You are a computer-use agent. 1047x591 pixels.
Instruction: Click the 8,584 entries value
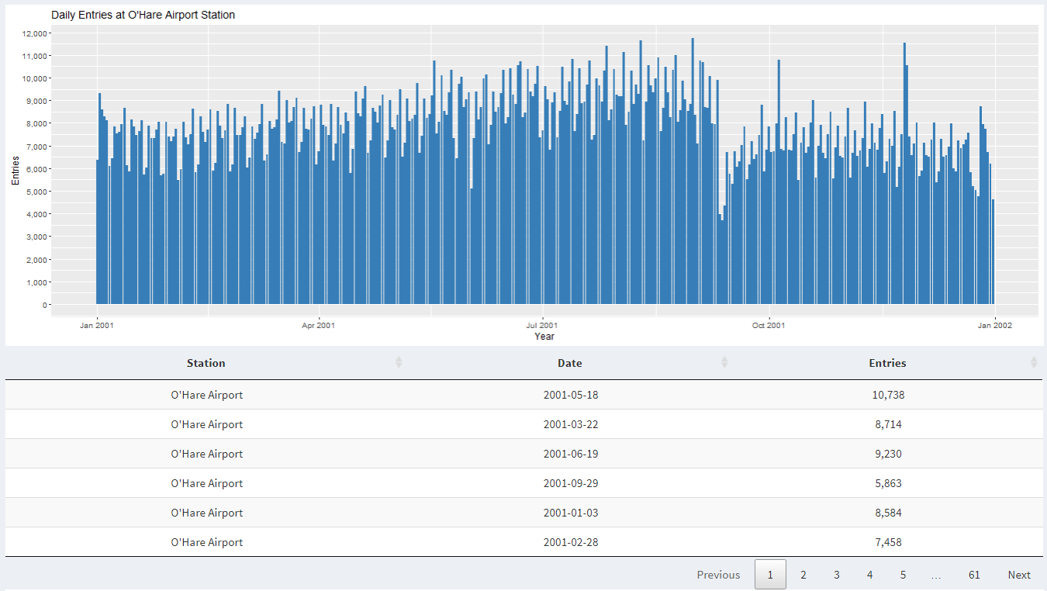(x=888, y=513)
